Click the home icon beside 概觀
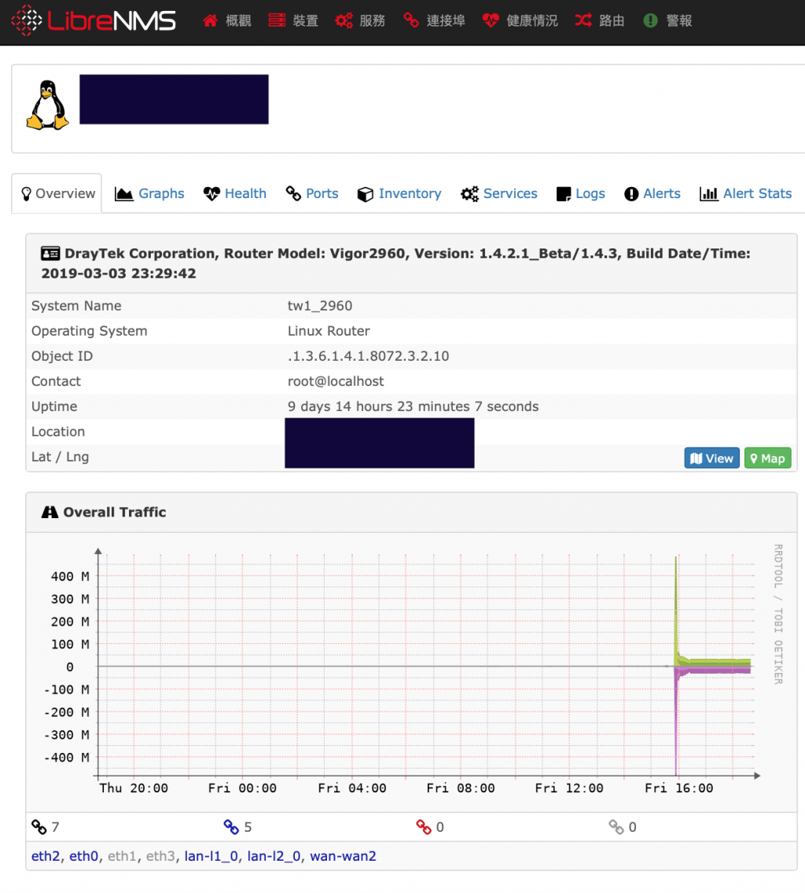805x893 pixels. coord(210,20)
